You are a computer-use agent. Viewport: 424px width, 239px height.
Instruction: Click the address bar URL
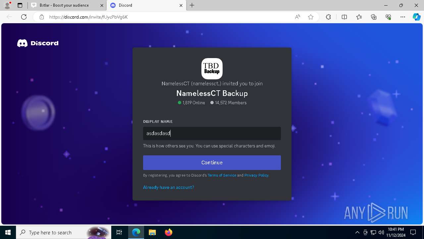[88, 17]
